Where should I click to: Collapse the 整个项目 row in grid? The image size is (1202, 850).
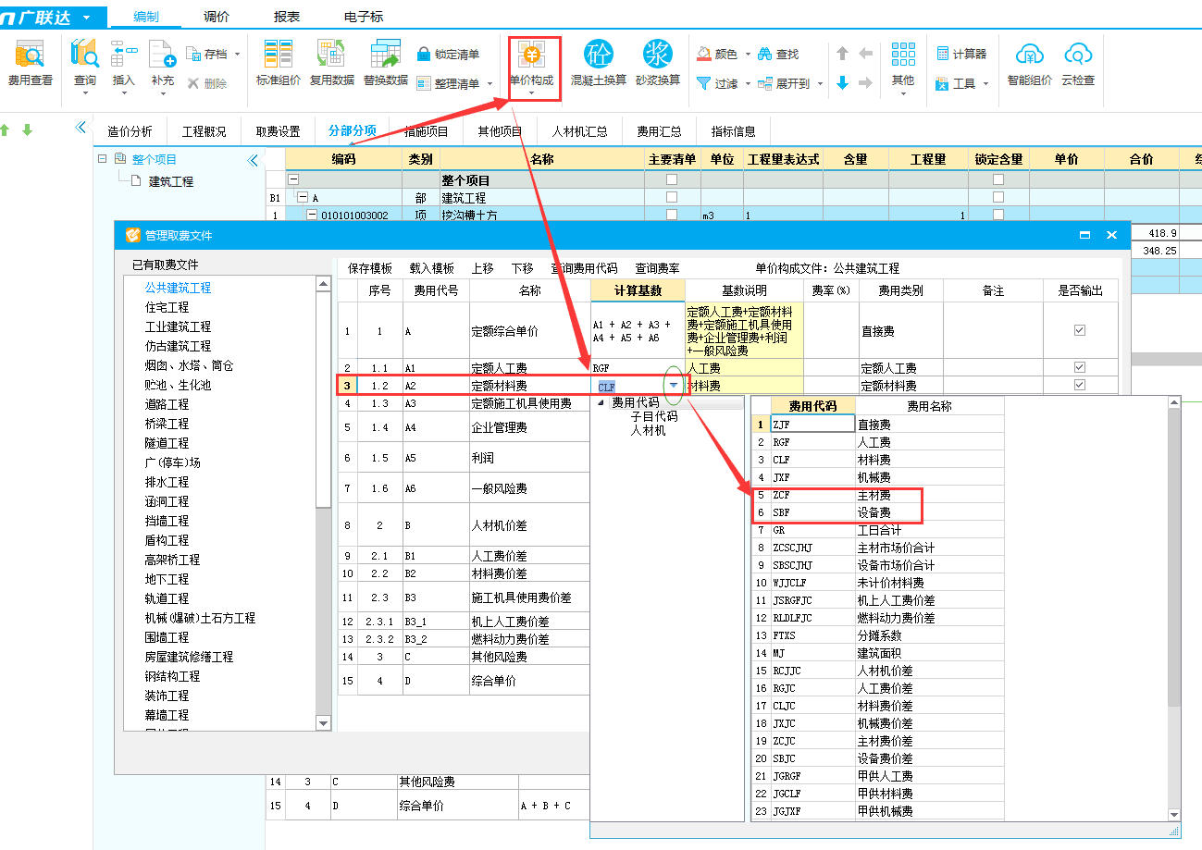pos(294,180)
